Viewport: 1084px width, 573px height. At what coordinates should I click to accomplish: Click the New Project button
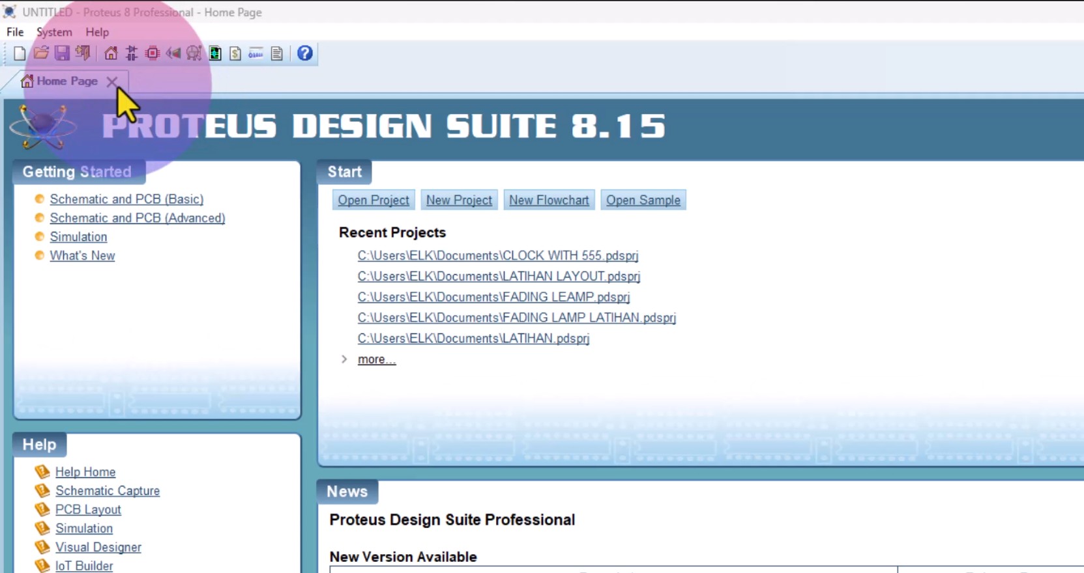[x=459, y=200]
